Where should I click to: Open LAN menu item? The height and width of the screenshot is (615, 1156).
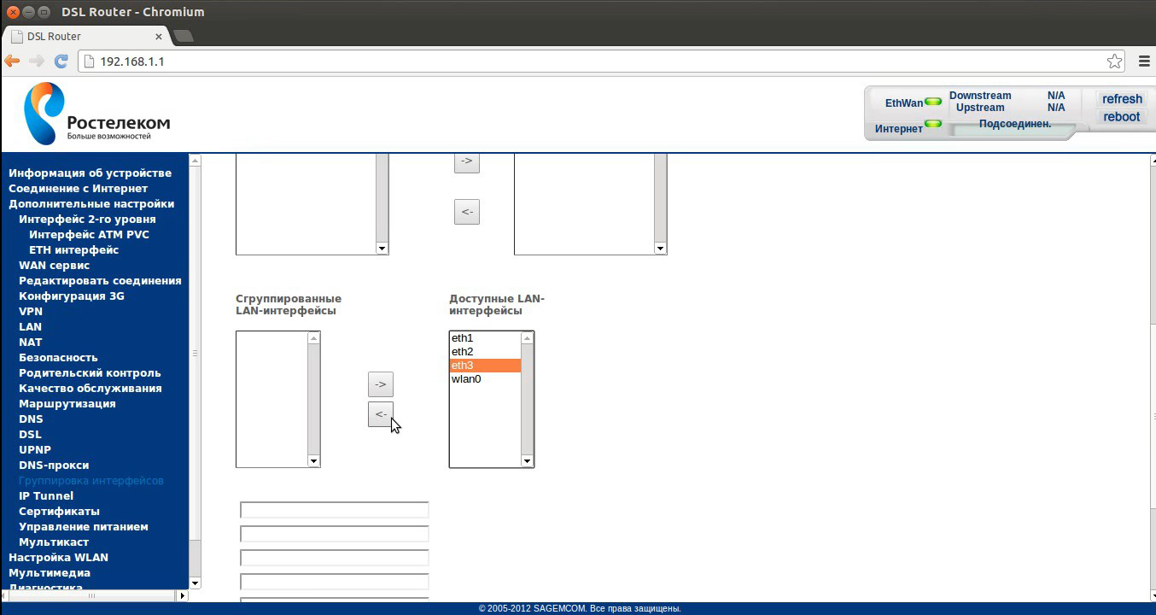[x=30, y=326]
